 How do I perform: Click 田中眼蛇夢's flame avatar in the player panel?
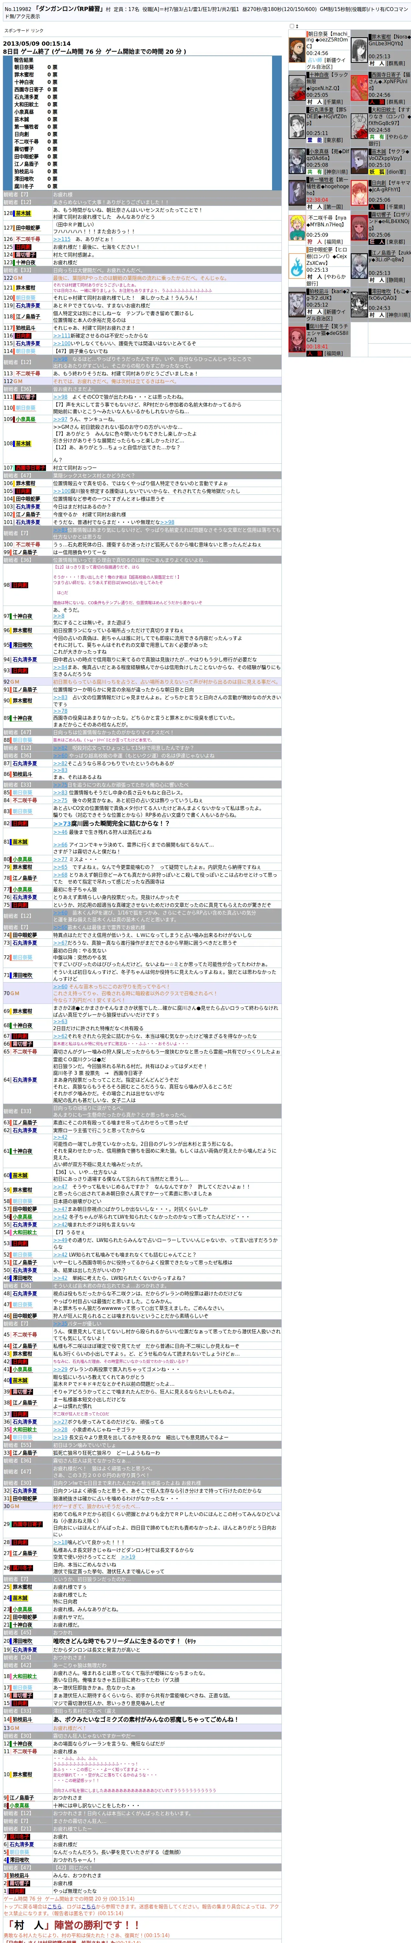(297, 266)
